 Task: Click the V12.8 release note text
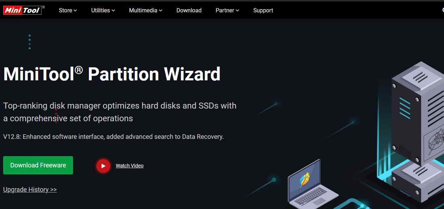click(x=114, y=137)
